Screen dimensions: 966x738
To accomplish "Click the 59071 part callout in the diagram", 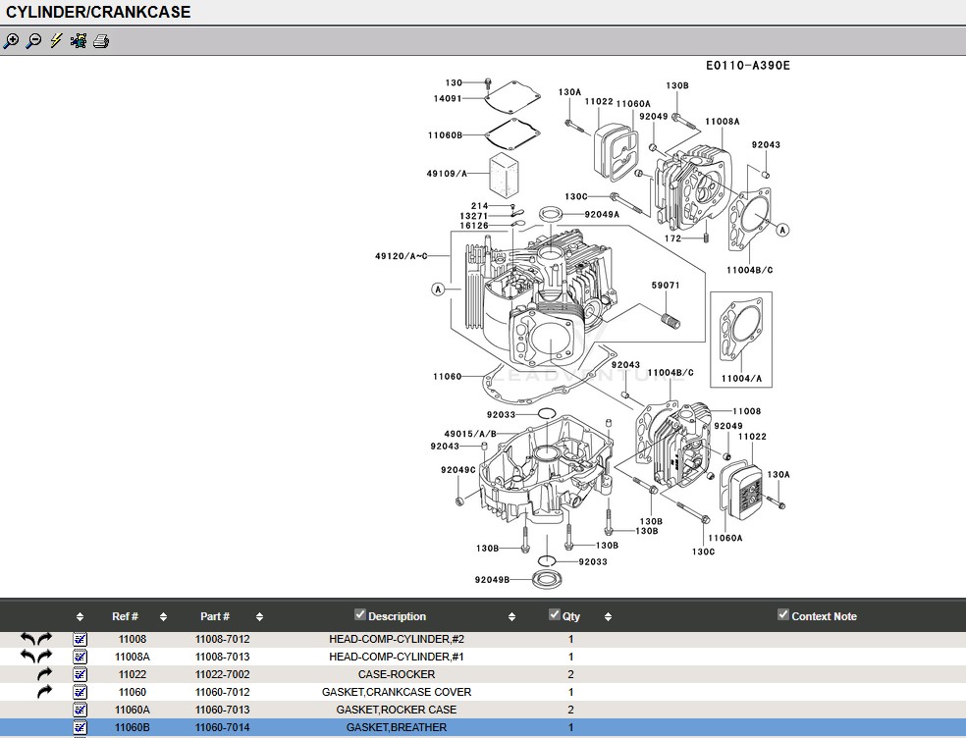I will coord(665,287).
